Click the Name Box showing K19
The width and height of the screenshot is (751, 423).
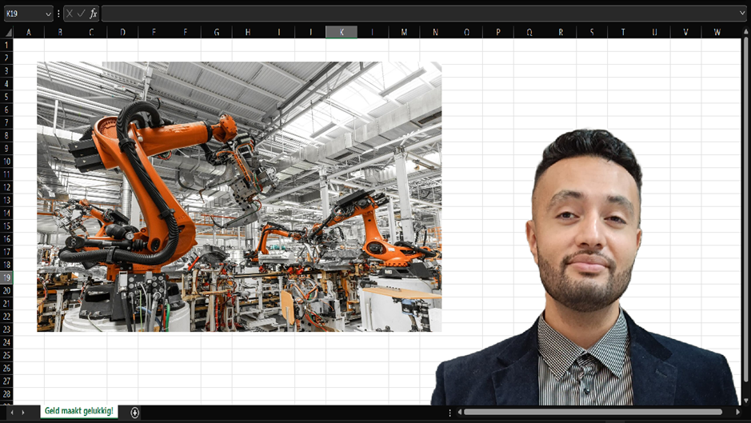[x=22, y=14]
